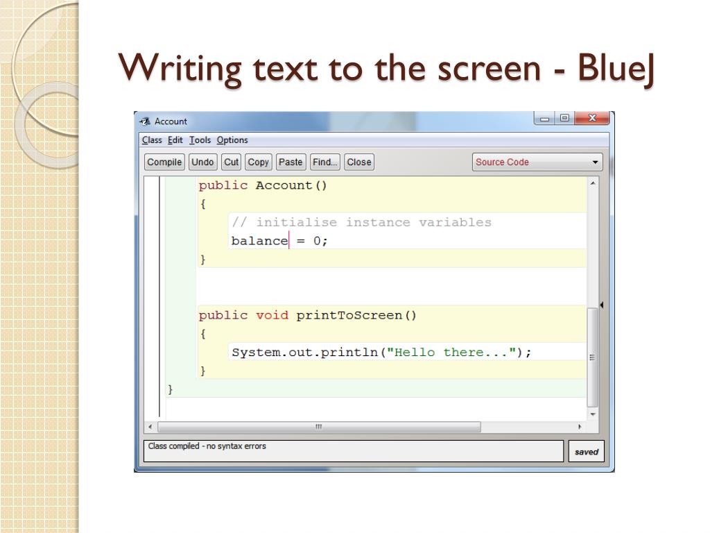The height and width of the screenshot is (533, 710).
Task: Click the 'public Account()' constructor line
Action: coord(263,185)
